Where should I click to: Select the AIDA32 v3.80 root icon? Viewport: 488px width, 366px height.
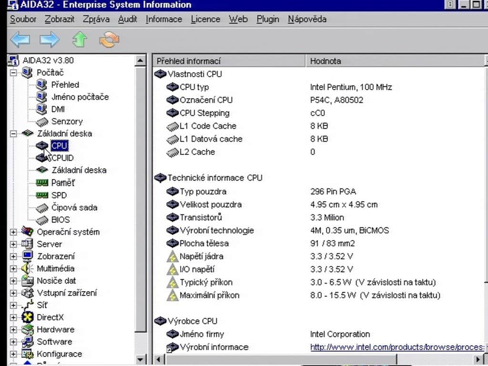click(13, 60)
